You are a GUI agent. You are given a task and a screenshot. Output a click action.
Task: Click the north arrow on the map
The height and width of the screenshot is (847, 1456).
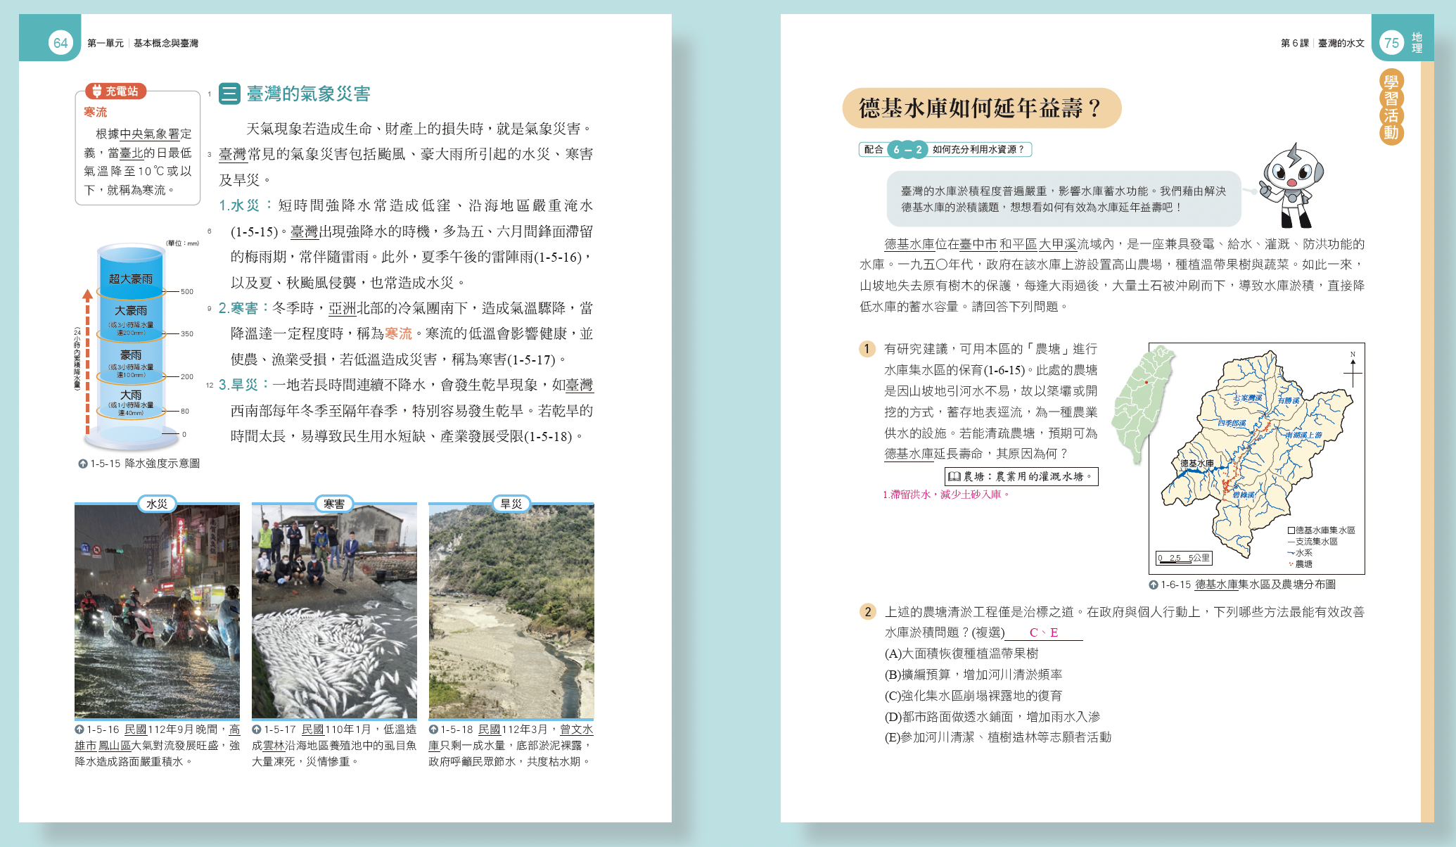[x=1353, y=369]
